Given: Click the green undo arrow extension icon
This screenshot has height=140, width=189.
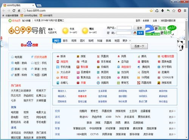Looking at the screenshot, I should click(168, 11).
